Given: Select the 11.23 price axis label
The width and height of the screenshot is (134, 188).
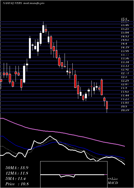Looking at the screenshot, I should point(125,99).
